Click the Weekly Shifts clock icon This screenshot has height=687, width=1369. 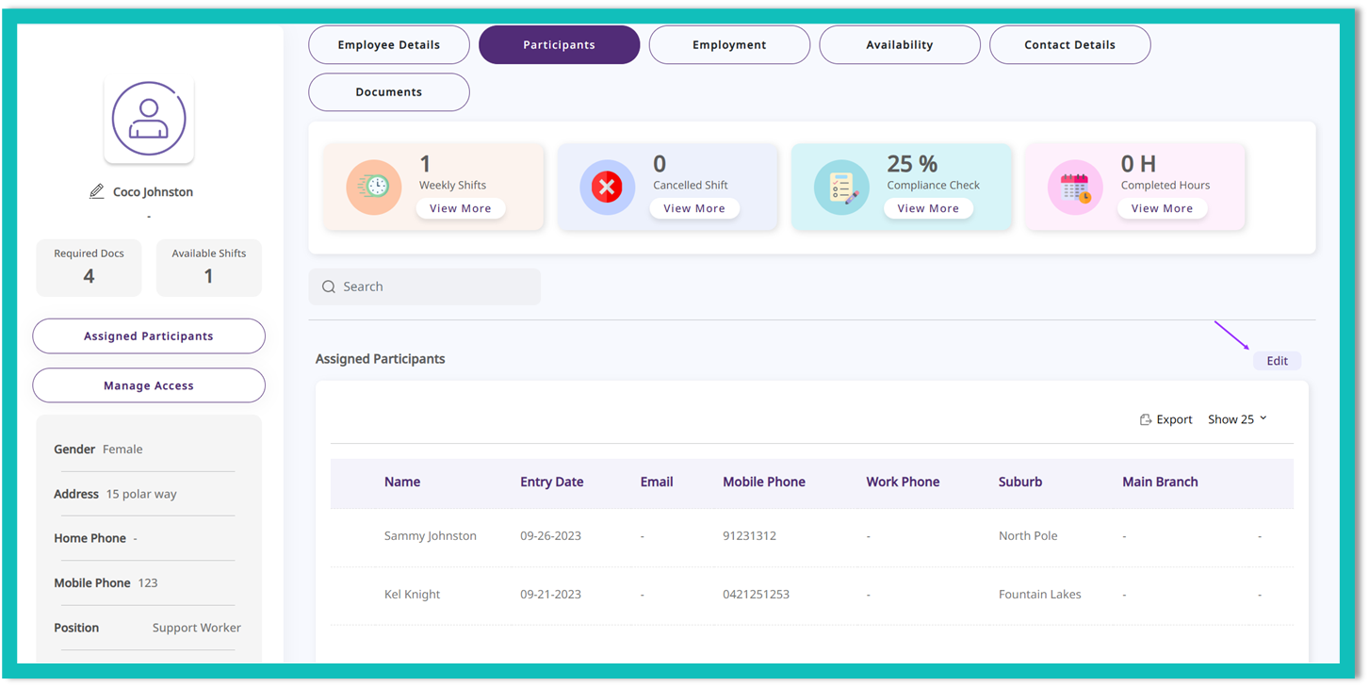(374, 187)
